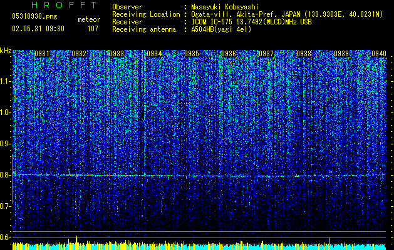Viewport: 394px width, 250px height.
Task: Click the 0935 time marker
Action: (x=192, y=54)
